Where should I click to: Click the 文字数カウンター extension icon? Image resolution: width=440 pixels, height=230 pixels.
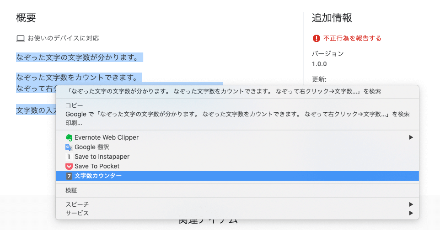69,176
